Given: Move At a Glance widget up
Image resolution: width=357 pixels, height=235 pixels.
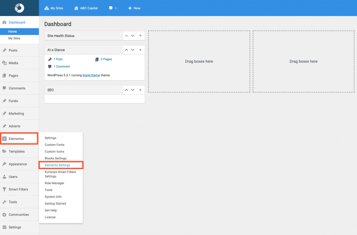Looking at the screenshot, I should [126, 50].
